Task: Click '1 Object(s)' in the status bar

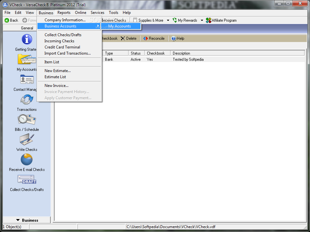Action: [12, 227]
